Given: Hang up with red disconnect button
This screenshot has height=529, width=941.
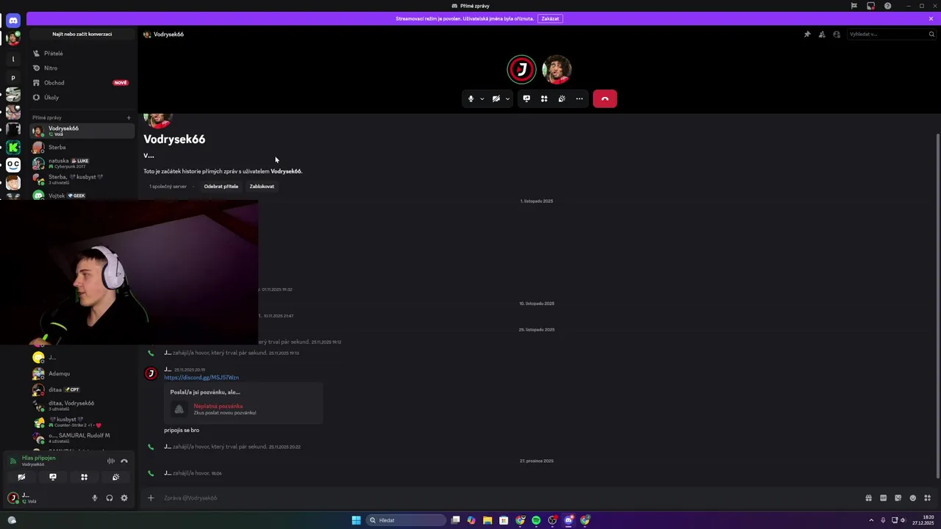Looking at the screenshot, I should click(x=605, y=98).
